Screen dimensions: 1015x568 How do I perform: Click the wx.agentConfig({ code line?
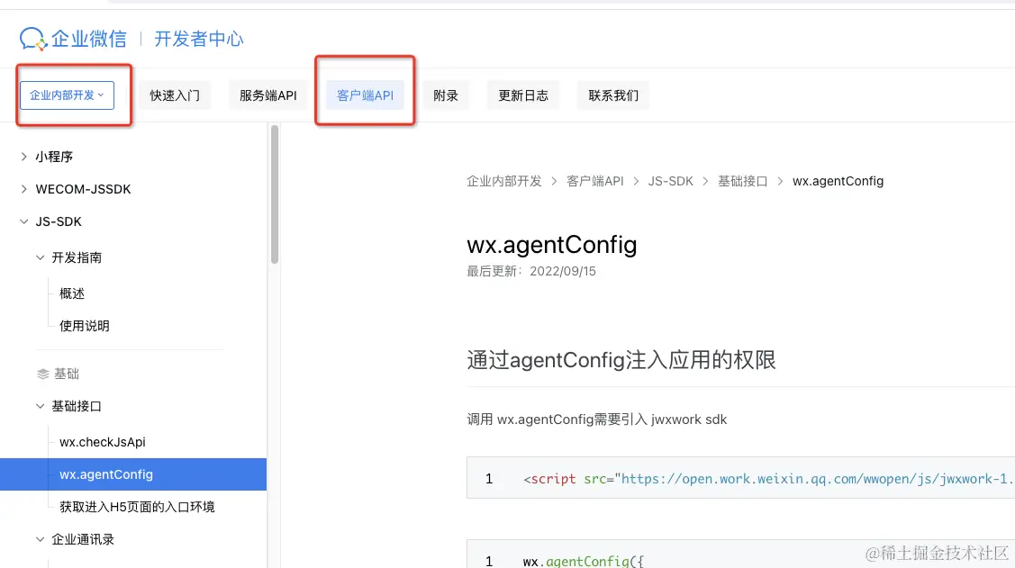(584, 561)
